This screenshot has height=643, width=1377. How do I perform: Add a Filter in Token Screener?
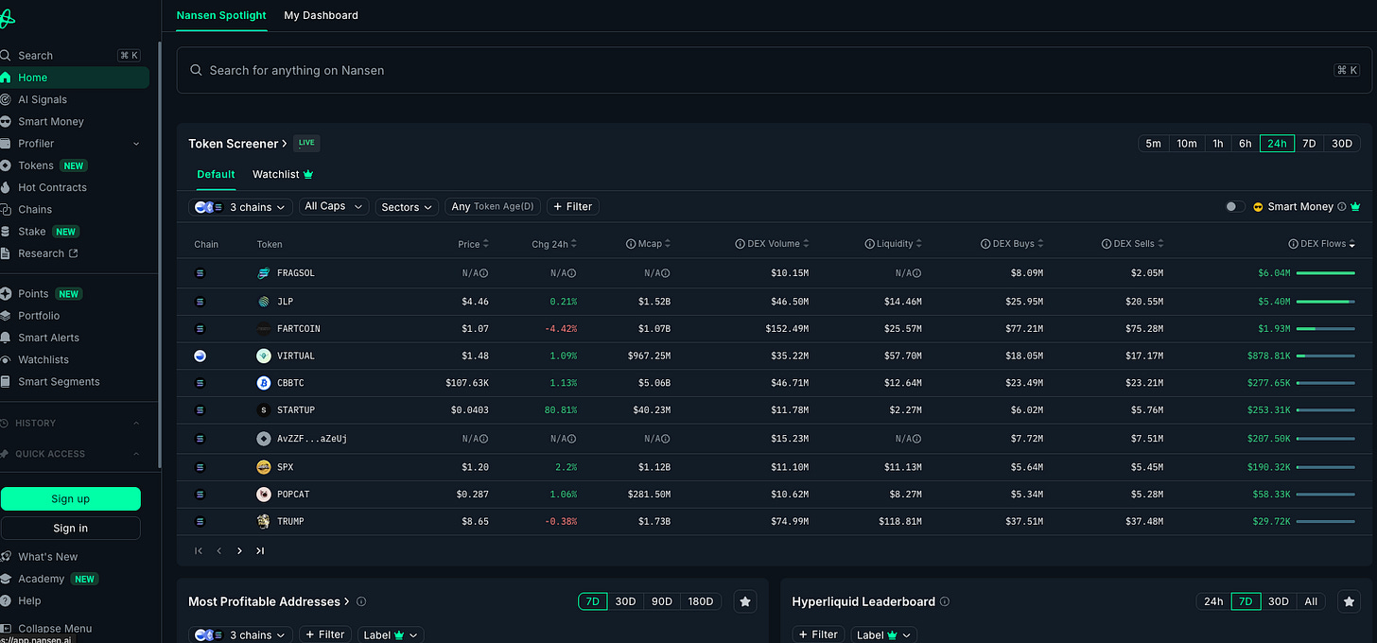click(573, 207)
